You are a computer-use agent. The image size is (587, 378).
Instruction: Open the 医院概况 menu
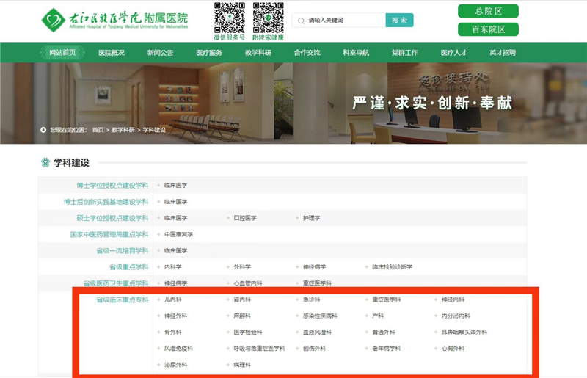point(112,53)
